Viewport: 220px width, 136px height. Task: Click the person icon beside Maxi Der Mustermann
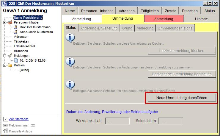(x=16, y=27)
